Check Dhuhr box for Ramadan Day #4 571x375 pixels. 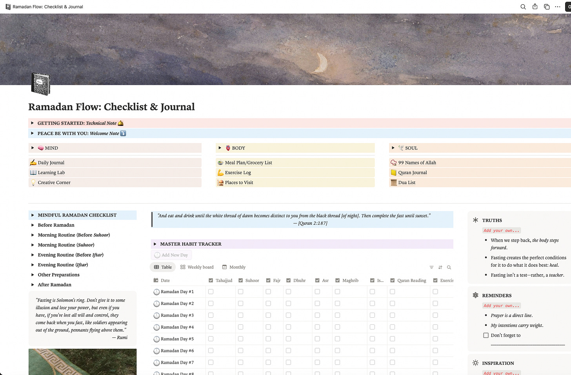pos(288,327)
